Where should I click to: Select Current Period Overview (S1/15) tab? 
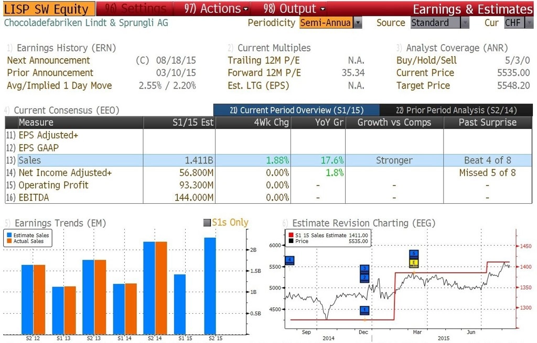pyautogui.click(x=297, y=110)
